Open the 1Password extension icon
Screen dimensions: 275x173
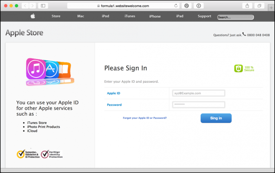pos(199,6)
